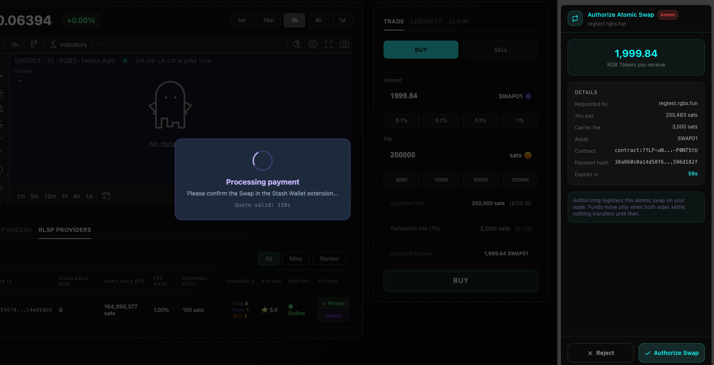Switch to the CLAIM tab
Image resolution: width=714 pixels, height=365 pixels.
pos(458,21)
